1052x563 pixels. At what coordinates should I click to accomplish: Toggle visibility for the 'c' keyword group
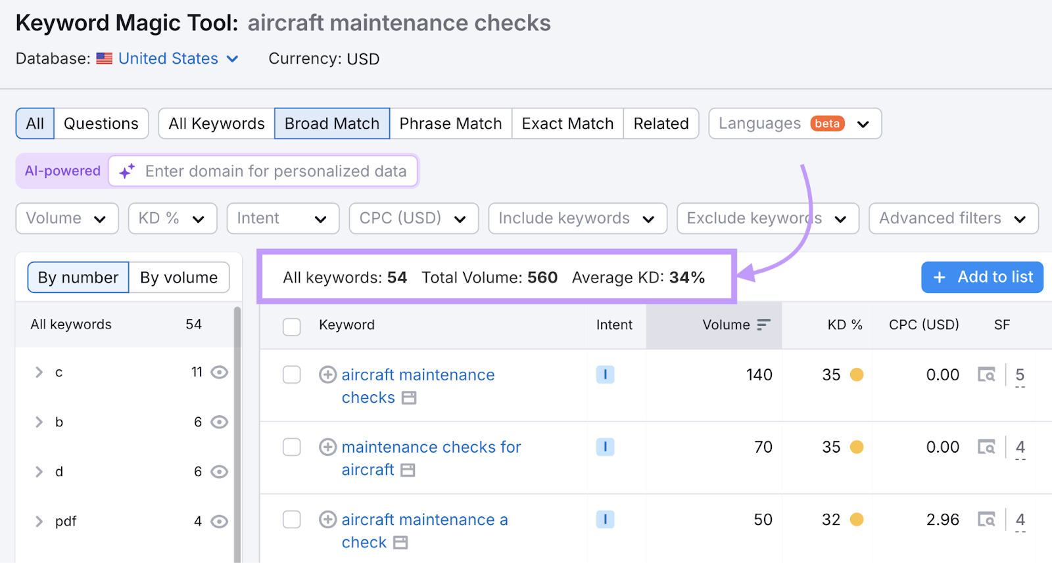point(219,372)
